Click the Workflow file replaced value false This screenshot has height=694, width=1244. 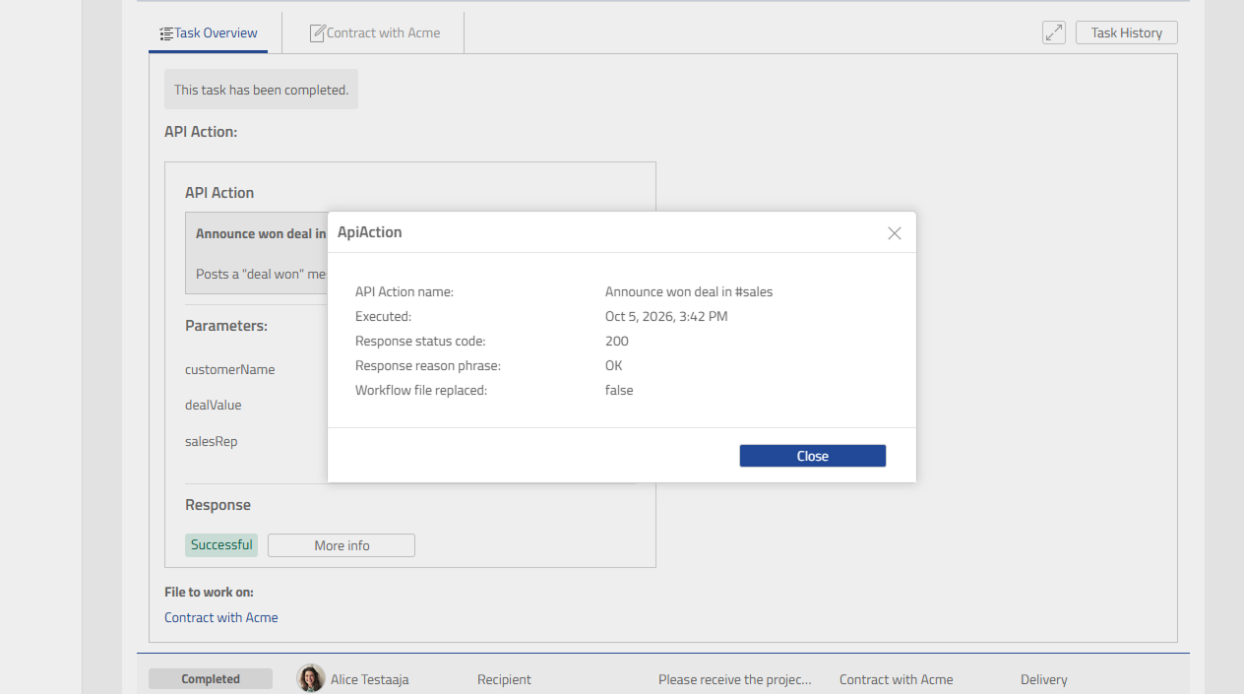[619, 390]
